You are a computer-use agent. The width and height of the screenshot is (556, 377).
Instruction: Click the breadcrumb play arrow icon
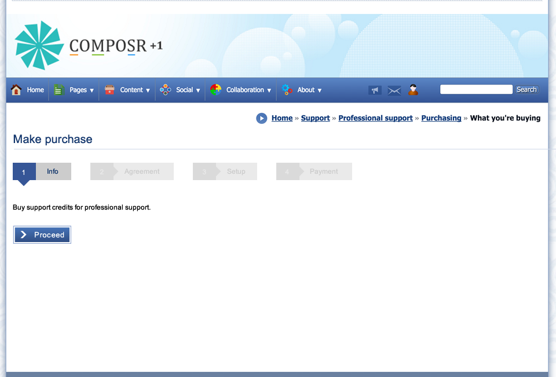tap(262, 118)
